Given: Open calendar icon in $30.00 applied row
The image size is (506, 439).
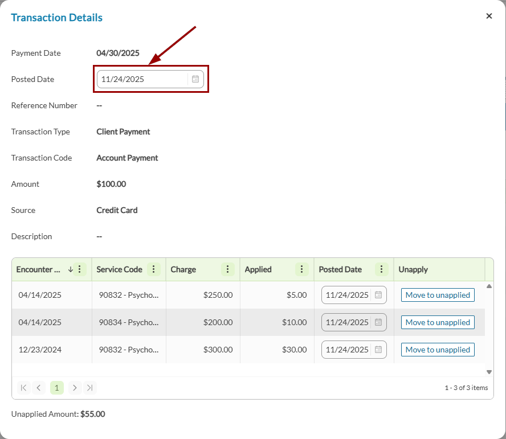Looking at the screenshot, I should [378, 350].
